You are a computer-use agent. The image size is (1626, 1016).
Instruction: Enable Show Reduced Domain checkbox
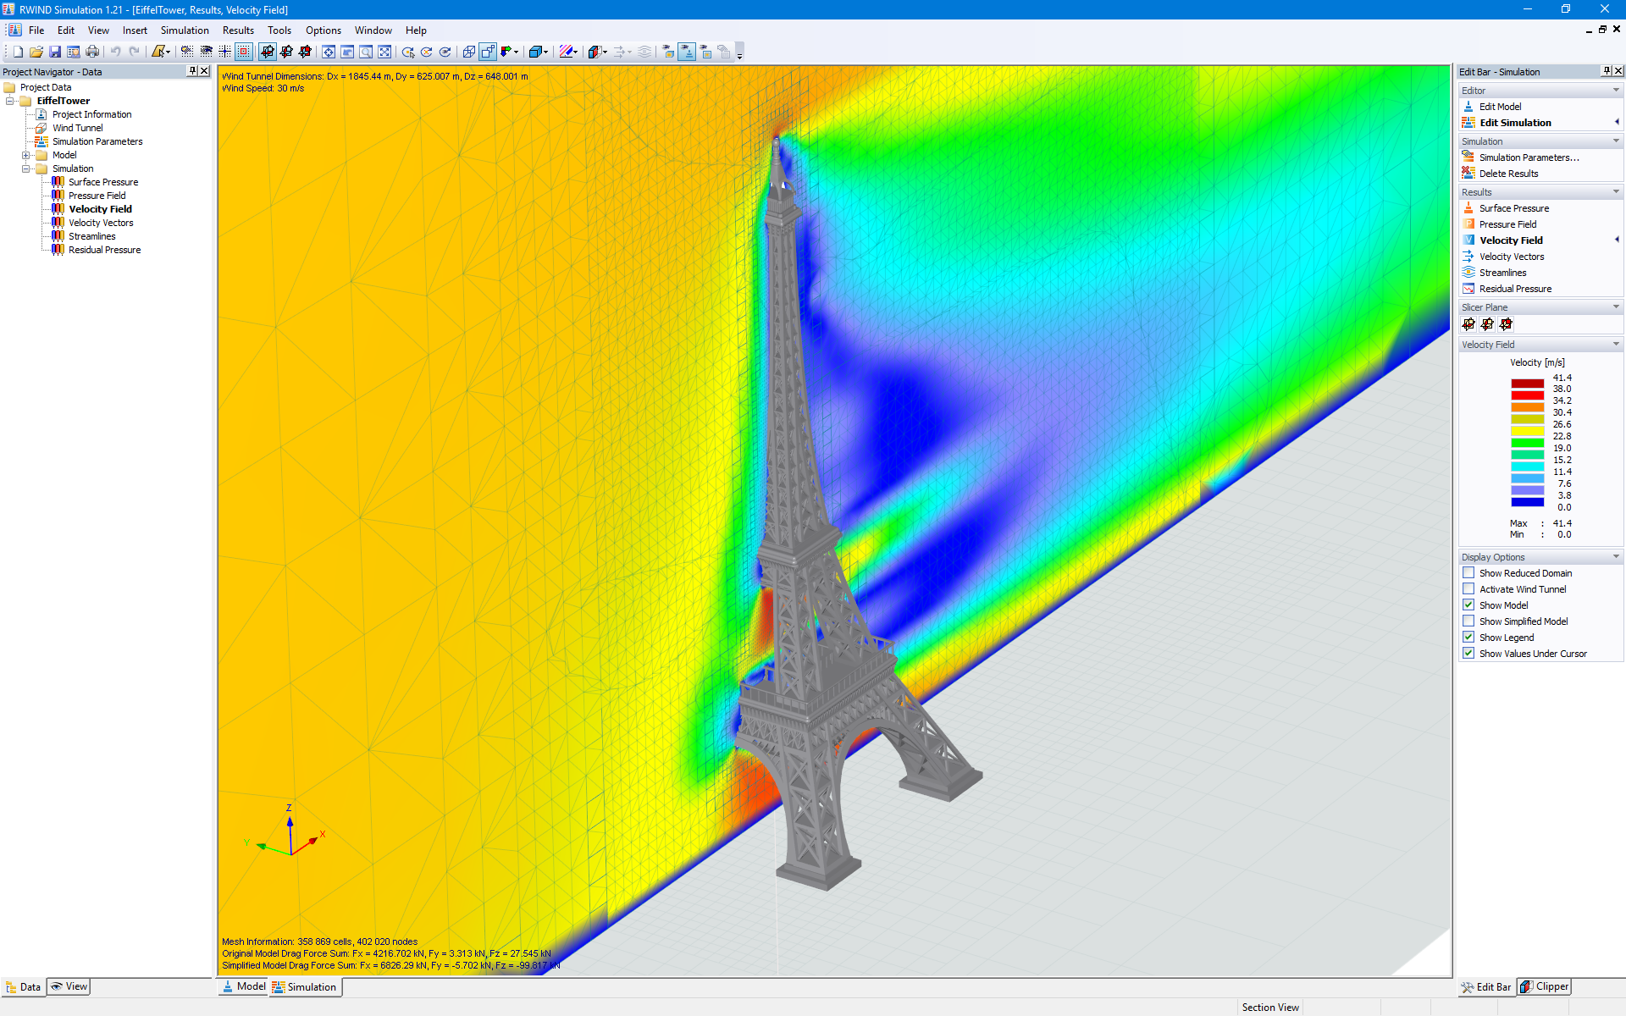pos(1468,573)
